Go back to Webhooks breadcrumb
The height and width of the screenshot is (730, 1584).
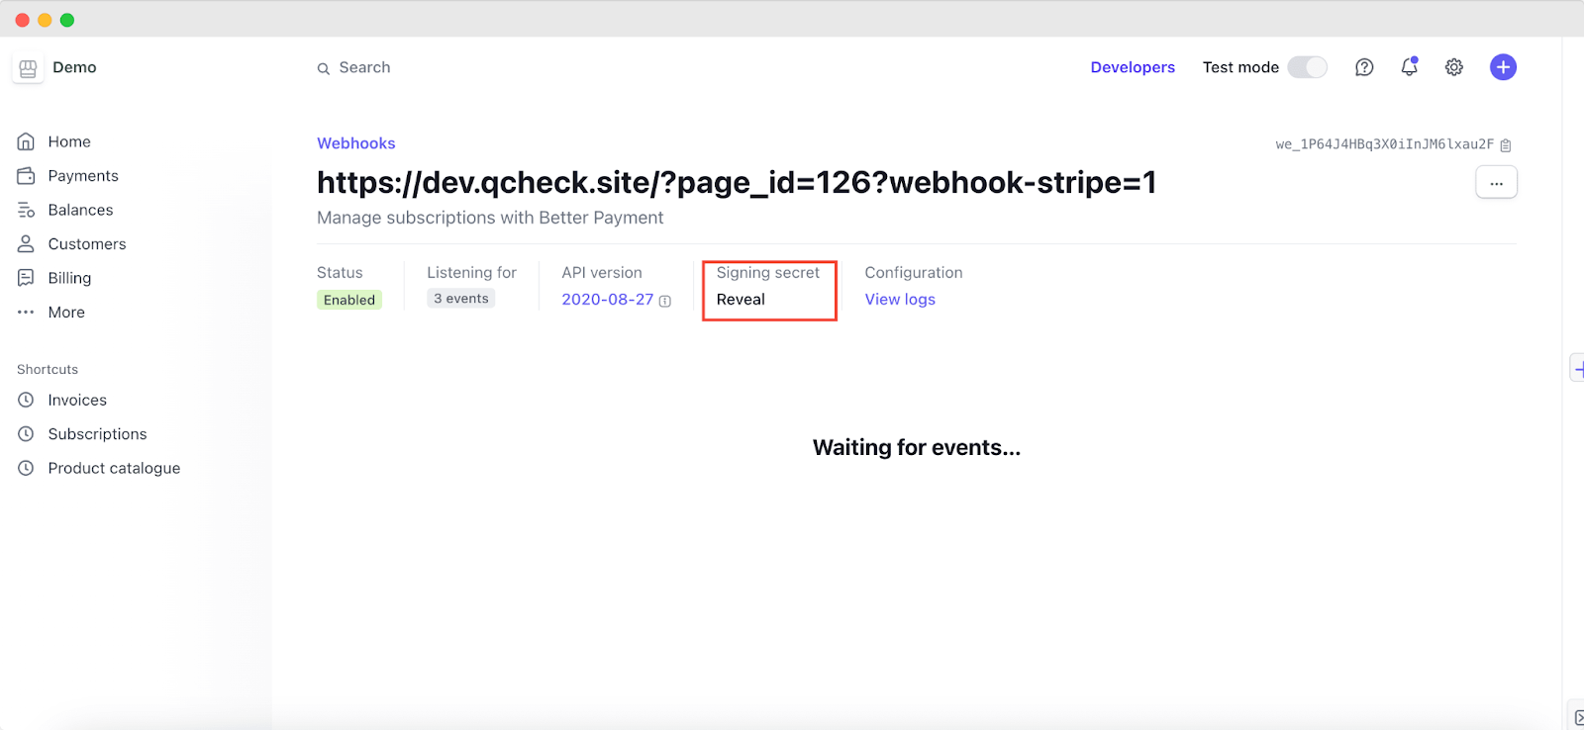[355, 143]
